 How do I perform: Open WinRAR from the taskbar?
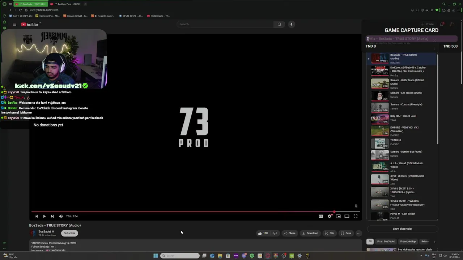[x=276, y=256]
